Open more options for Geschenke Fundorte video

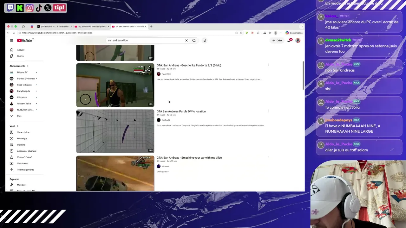[268, 65]
